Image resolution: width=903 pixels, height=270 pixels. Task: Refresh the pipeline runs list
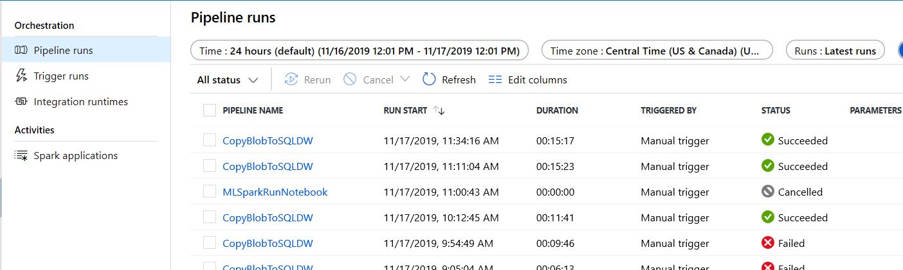tap(449, 80)
